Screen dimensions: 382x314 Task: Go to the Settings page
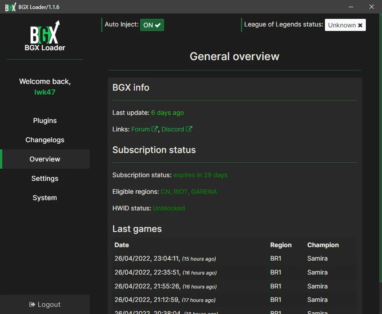45,178
